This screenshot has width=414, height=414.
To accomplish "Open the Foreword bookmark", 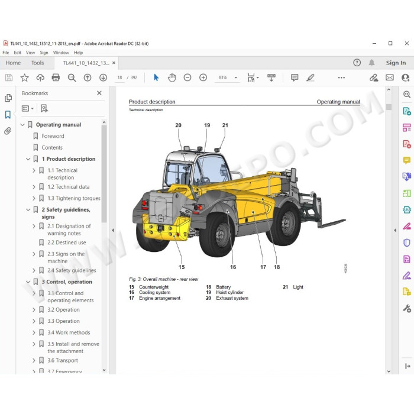I will coord(53,136).
